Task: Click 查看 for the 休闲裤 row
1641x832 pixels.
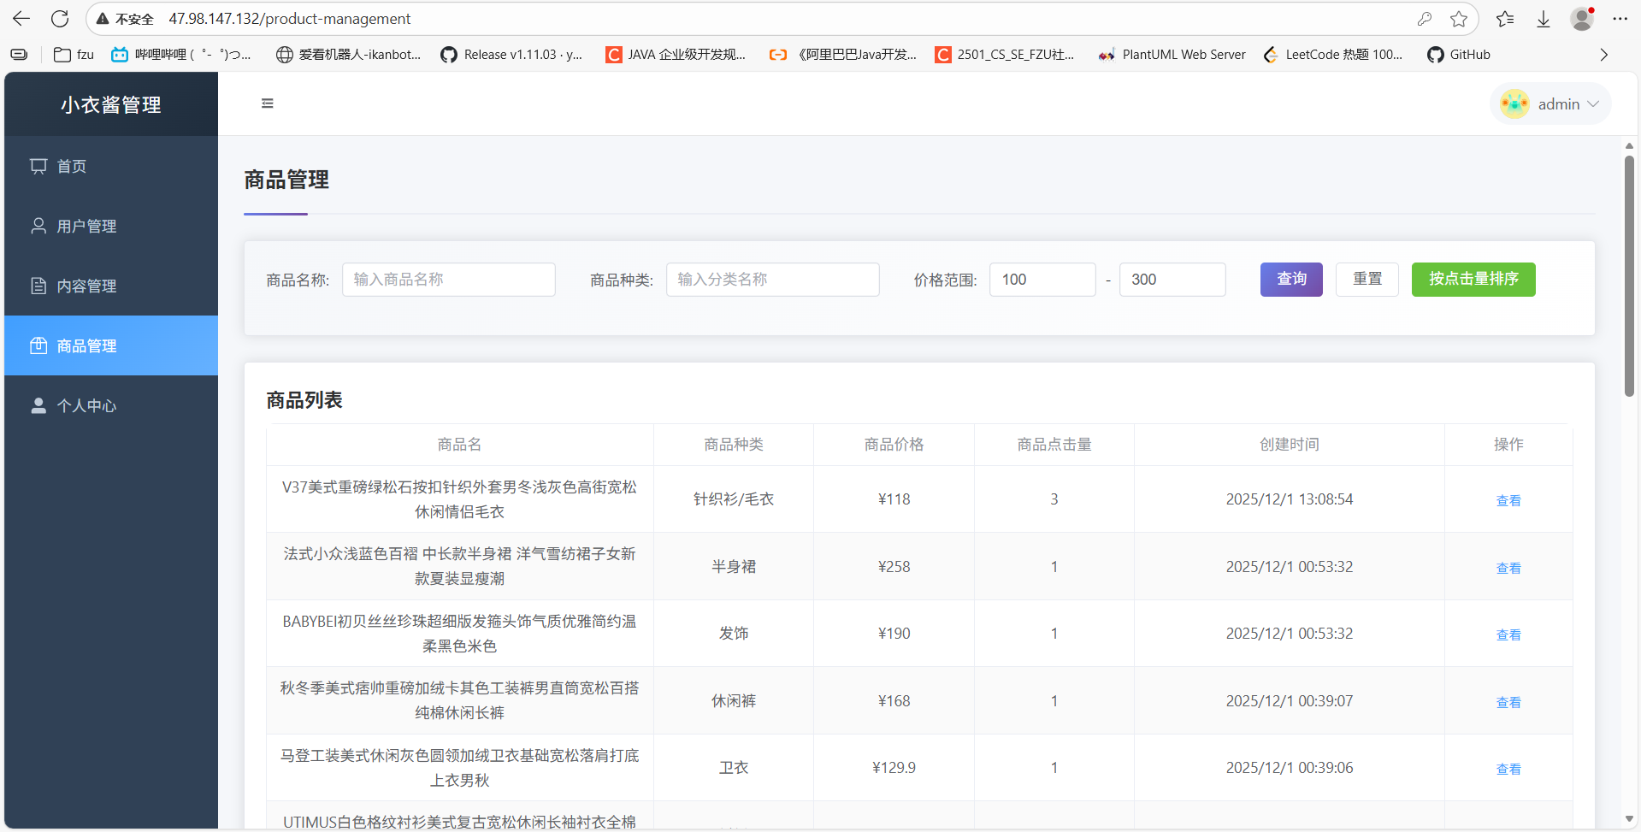Action: [x=1508, y=702]
